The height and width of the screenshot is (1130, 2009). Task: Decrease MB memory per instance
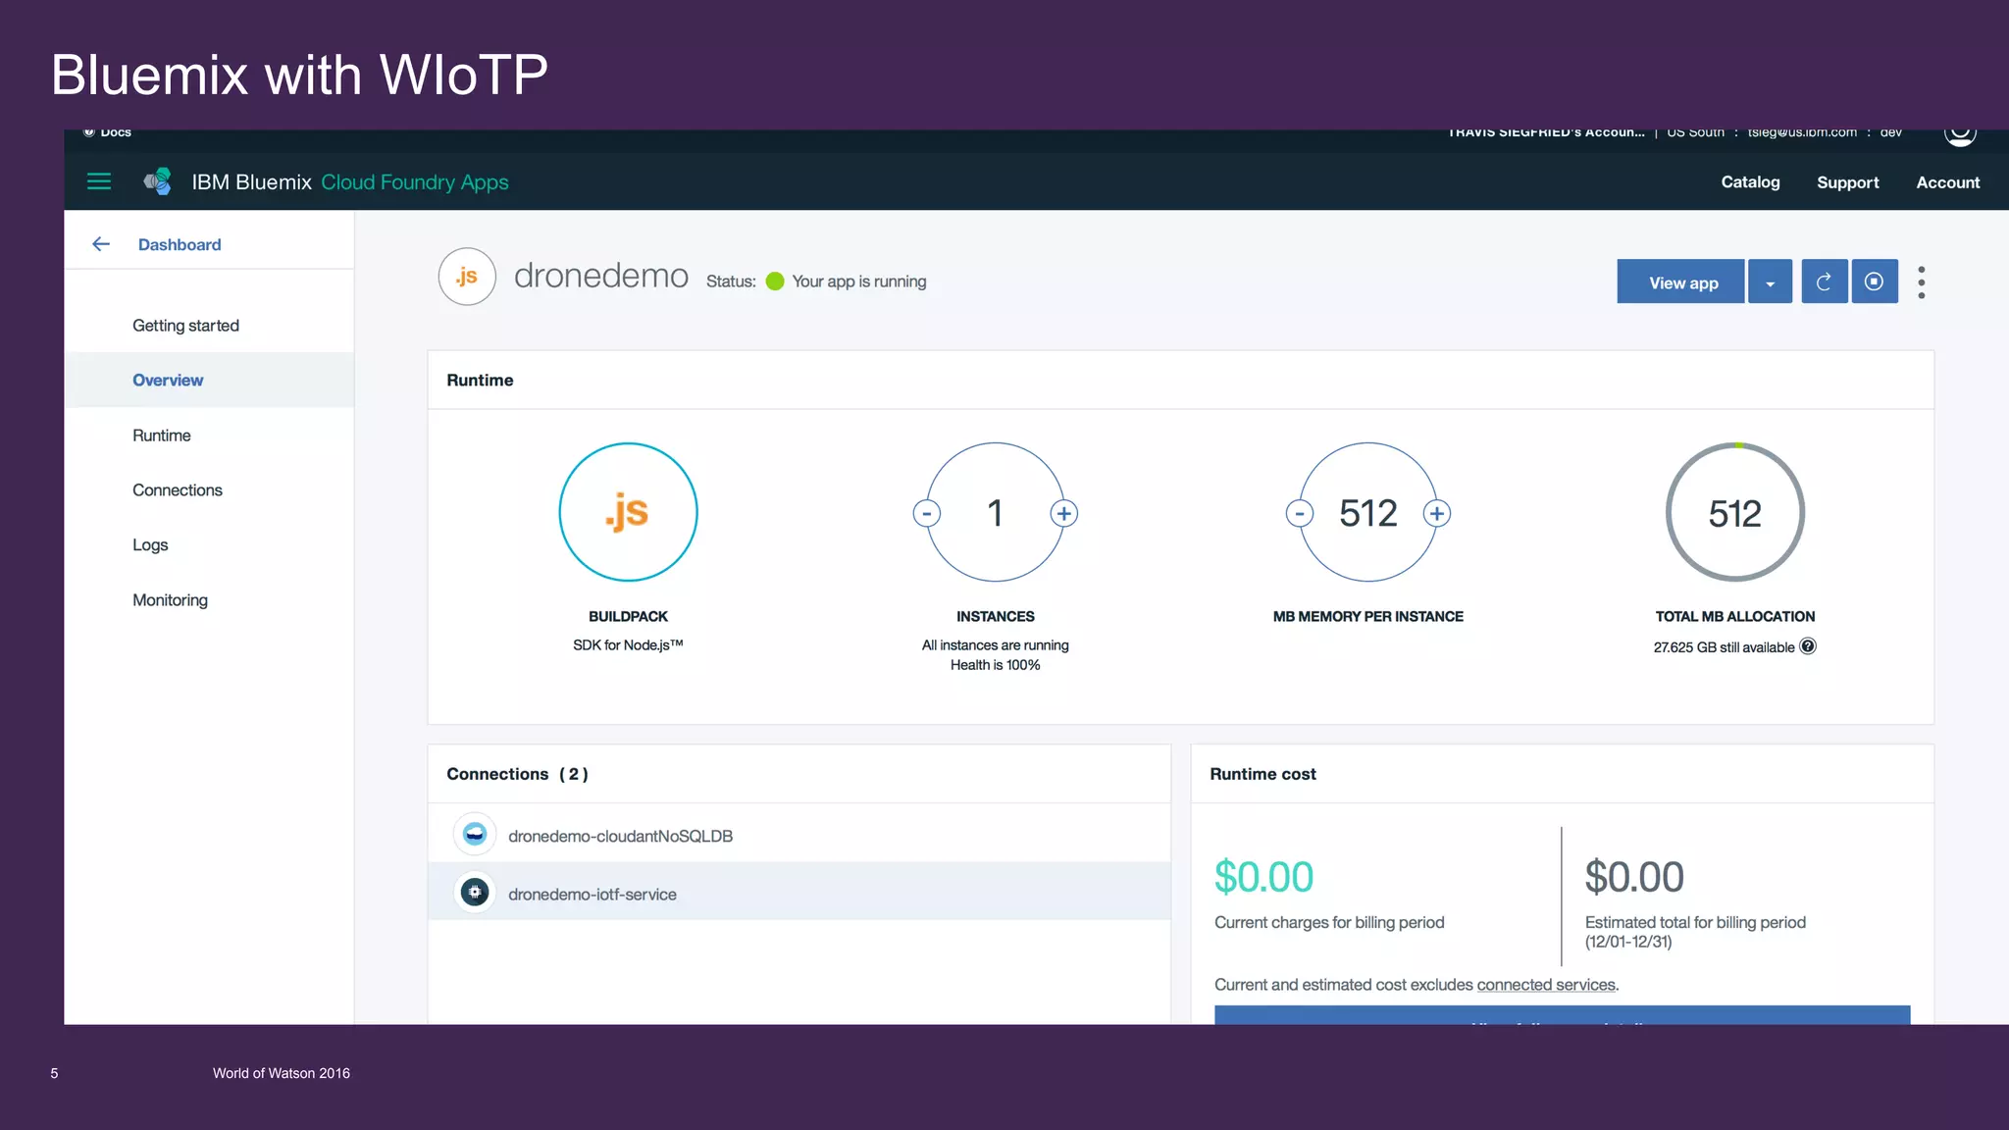pyautogui.click(x=1300, y=513)
